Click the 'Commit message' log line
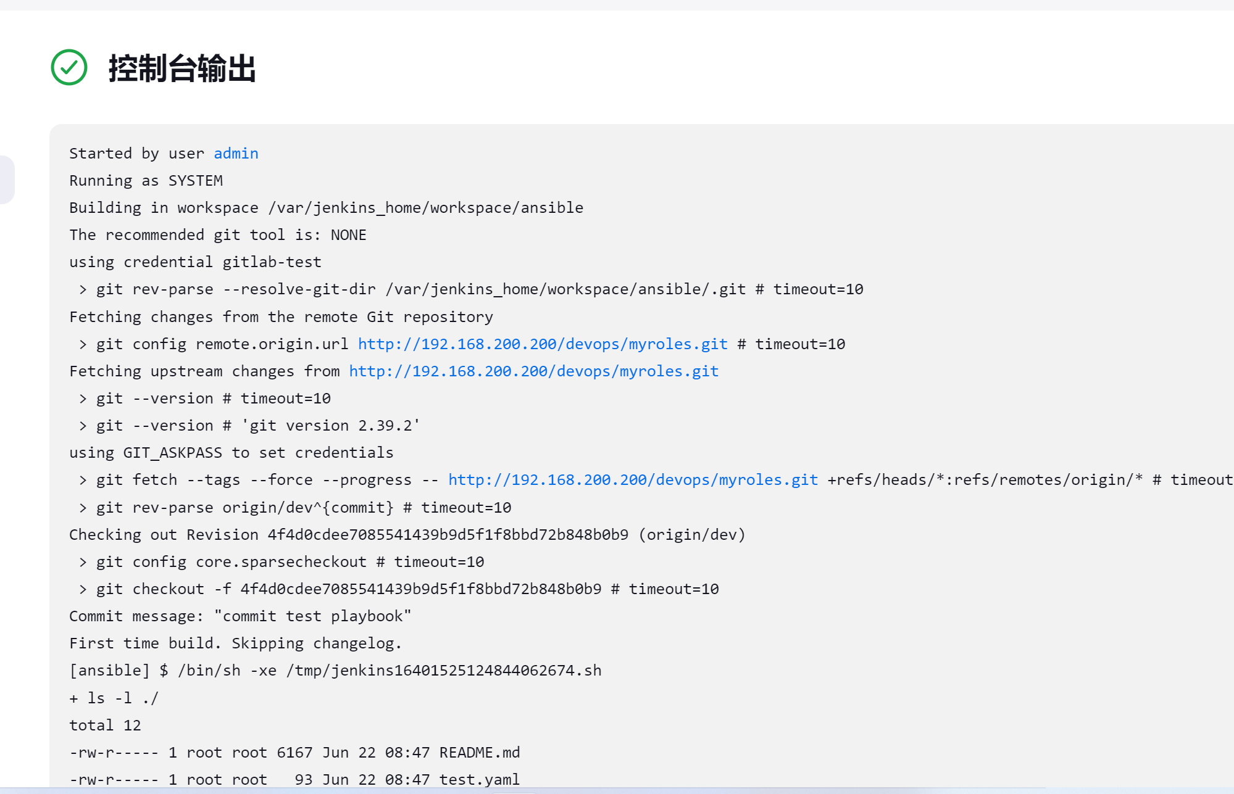1234x794 pixels. [240, 616]
